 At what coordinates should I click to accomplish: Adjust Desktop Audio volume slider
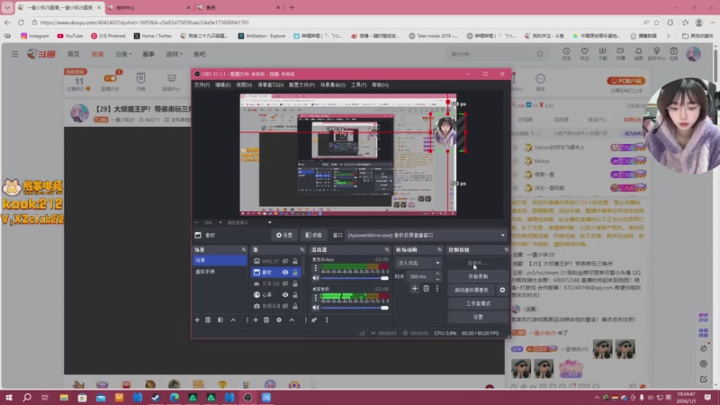354,308
